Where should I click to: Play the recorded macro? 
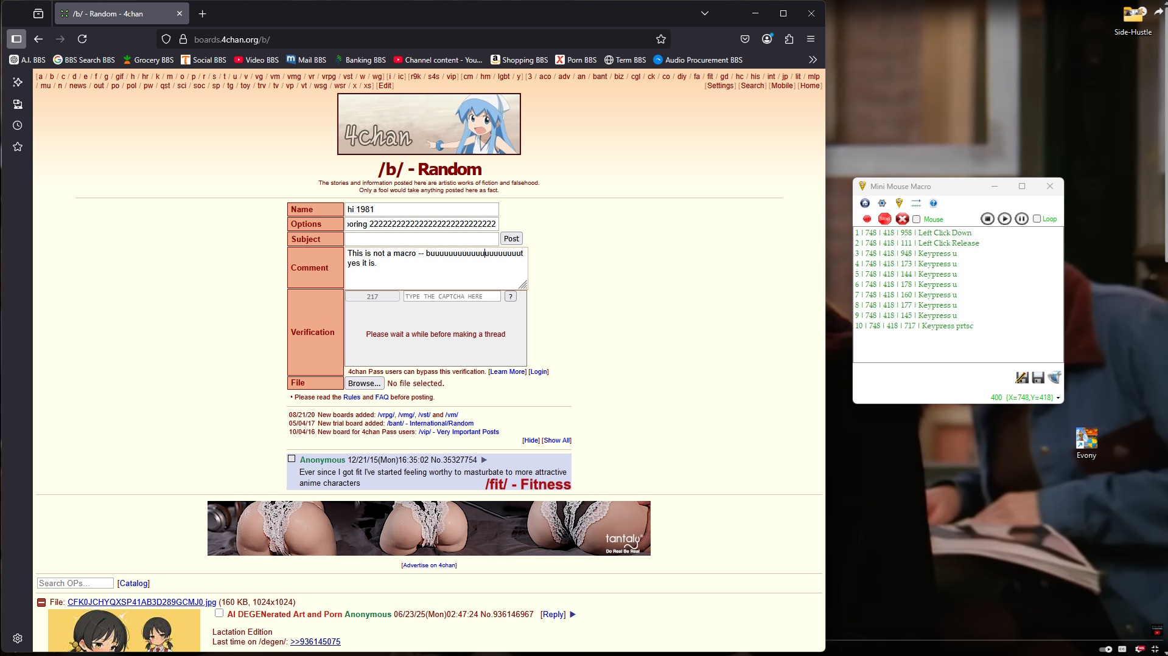[1004, 219]
